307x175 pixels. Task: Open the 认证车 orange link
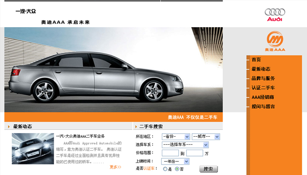tap(149, 169)
